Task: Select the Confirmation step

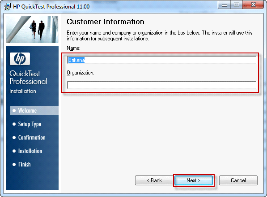Action: click(32, 138)
